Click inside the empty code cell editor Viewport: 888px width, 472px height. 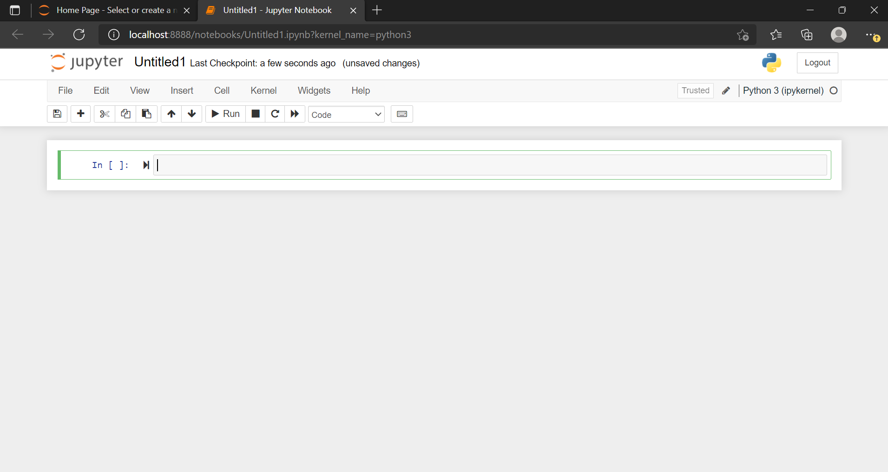pos(490,165)
